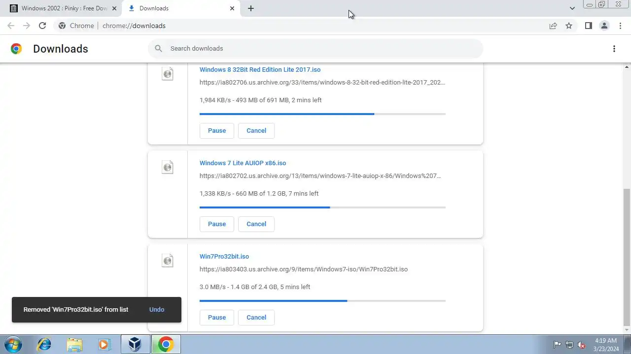
Task: Expand the tab search dropdown arrow
Action: (572, 8)
